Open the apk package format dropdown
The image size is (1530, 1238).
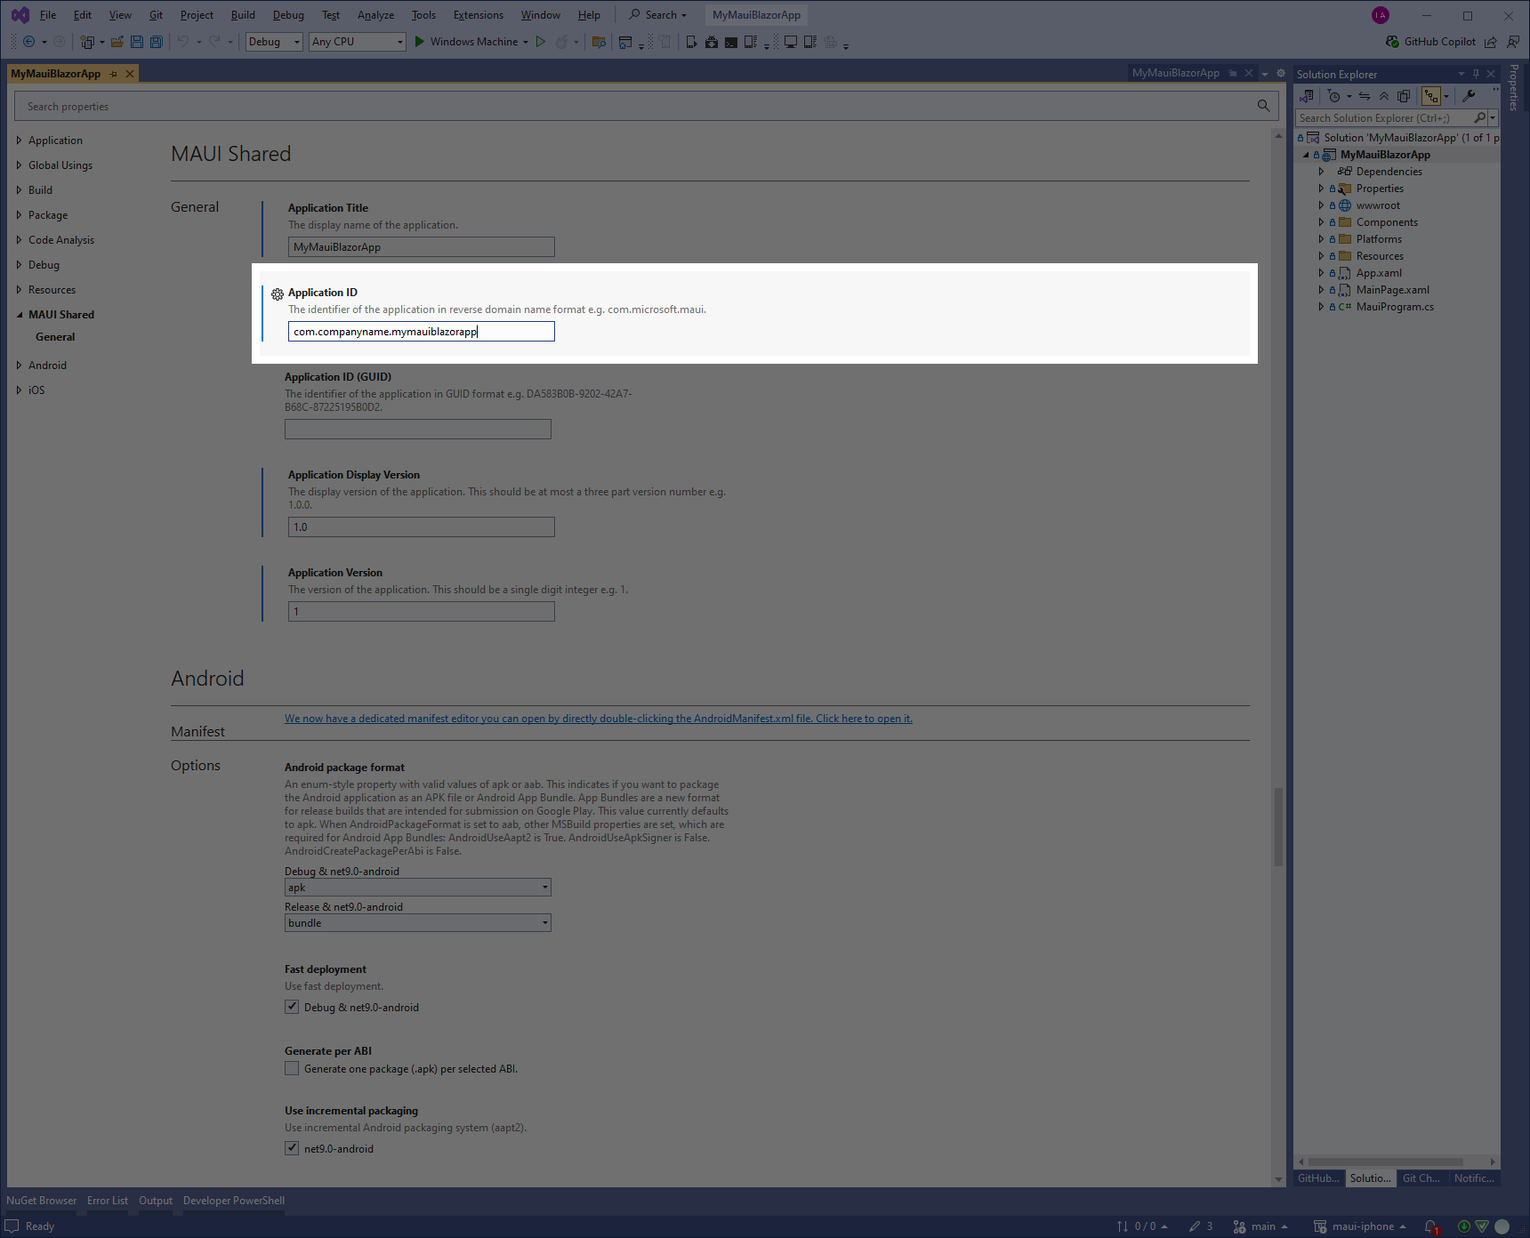coord(418,888)
